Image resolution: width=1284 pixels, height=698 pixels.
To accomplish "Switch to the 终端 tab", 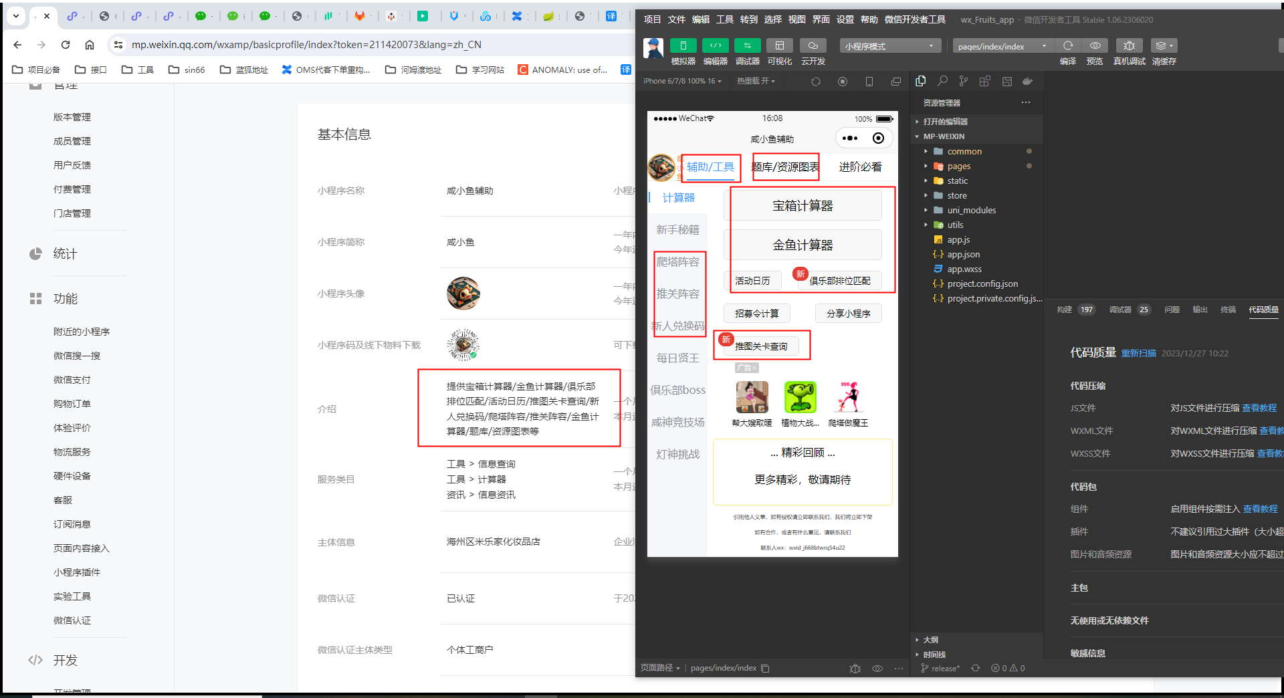I will (1228, 310).
